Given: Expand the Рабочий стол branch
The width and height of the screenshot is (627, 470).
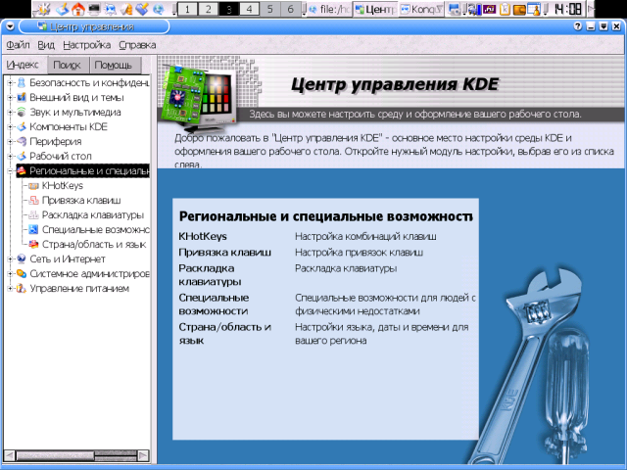Looking at the screenshot, I should click(x=11, y=157).
